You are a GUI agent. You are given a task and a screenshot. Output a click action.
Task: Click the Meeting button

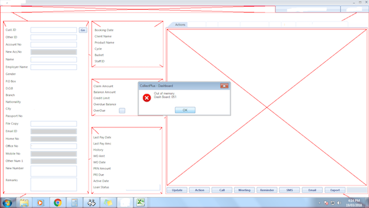(x=245, y=190)
